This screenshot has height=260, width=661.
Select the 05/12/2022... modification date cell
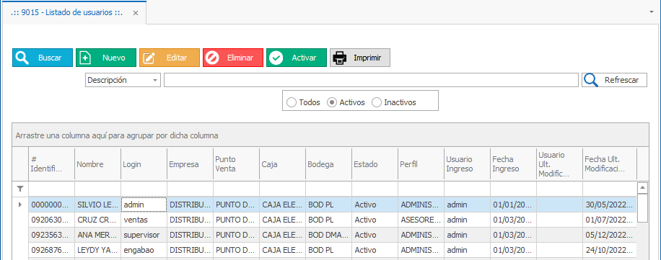point(610,235)
